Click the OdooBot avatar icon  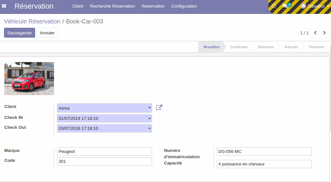303,6
